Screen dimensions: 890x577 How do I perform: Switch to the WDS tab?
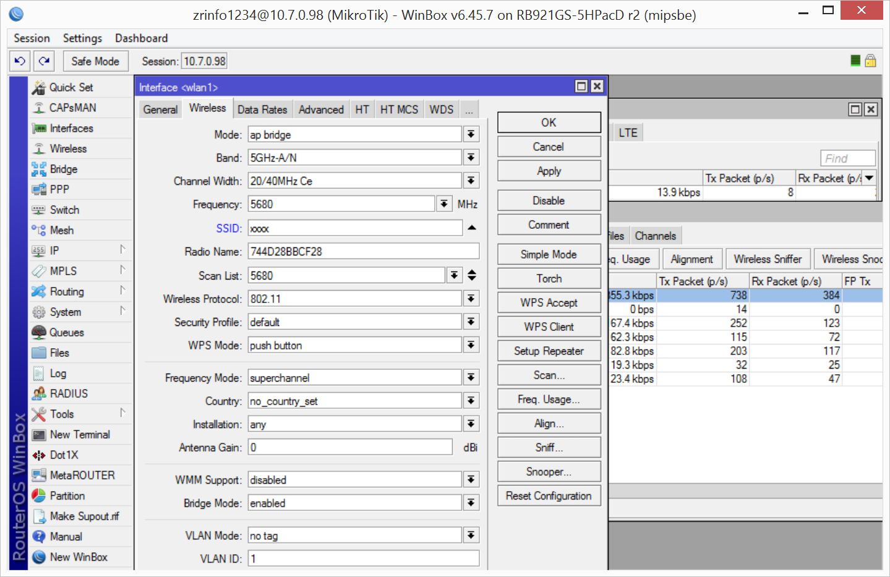(x=442, y=109)
